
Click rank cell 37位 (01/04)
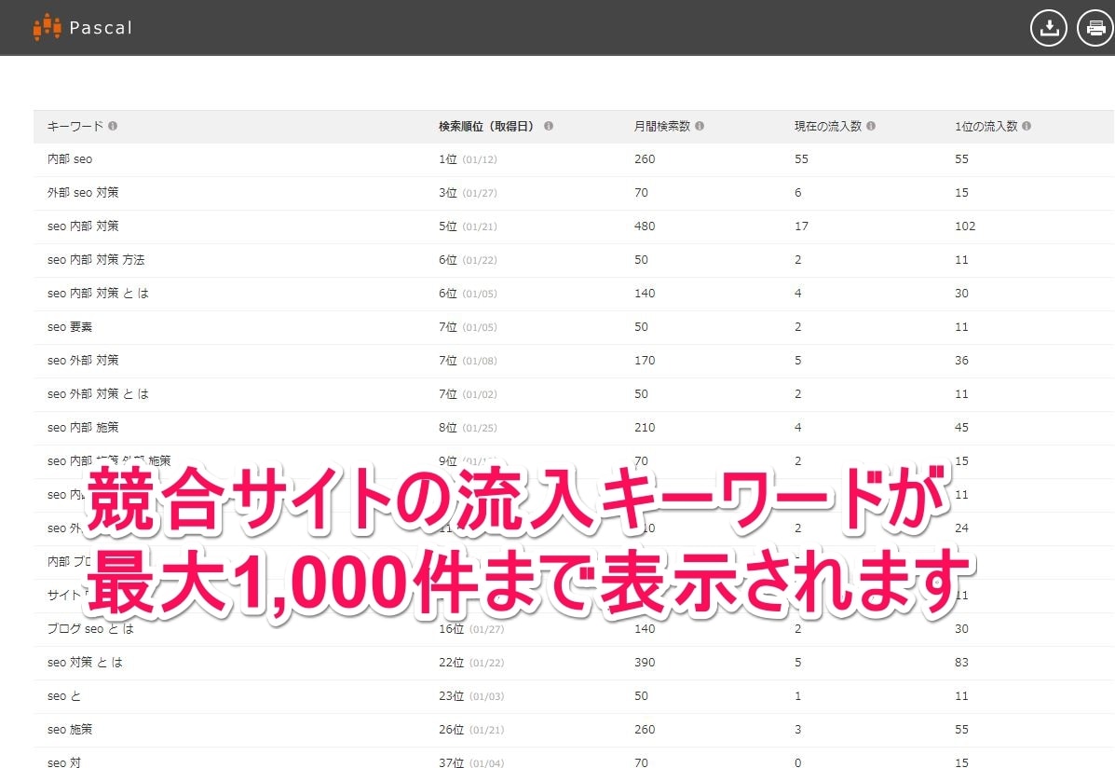[x=471, y=762]
